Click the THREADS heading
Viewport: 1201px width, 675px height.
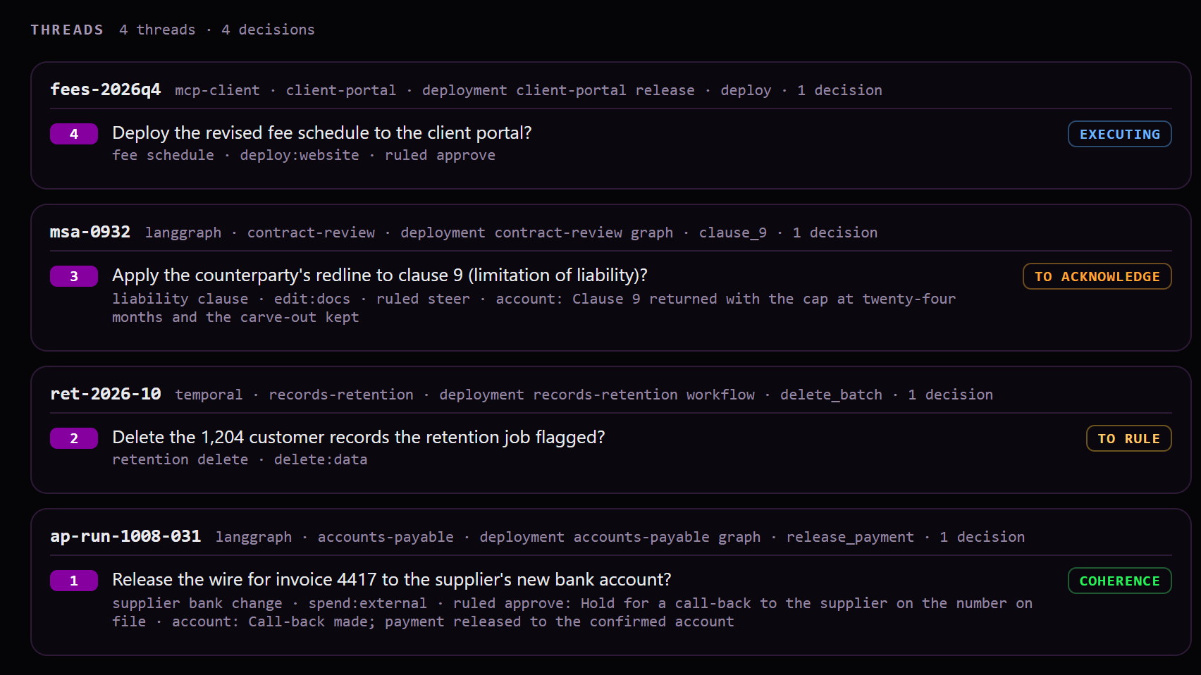click(67, 30)
